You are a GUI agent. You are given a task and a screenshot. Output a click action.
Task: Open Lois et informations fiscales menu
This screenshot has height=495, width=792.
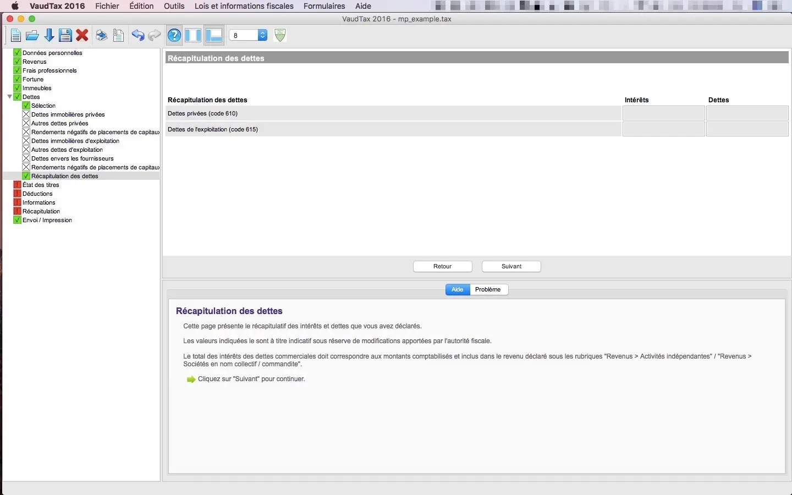(244, 6)
